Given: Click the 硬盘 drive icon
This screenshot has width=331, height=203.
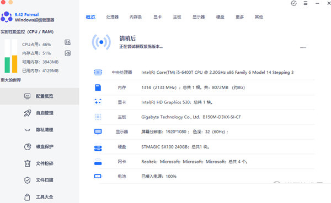Looking at the screenshot, I should click(x=98, y=148).
